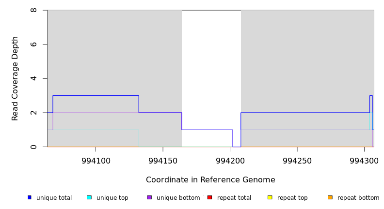The height and width of the screenshot is (209, 384).
Task: Click the 994100 x-axis tick label
Action: click(96, 161)
